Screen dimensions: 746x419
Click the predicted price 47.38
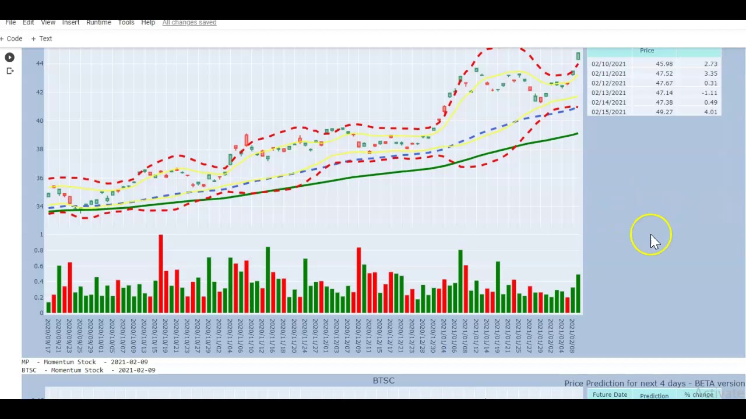tap(664, 102)
